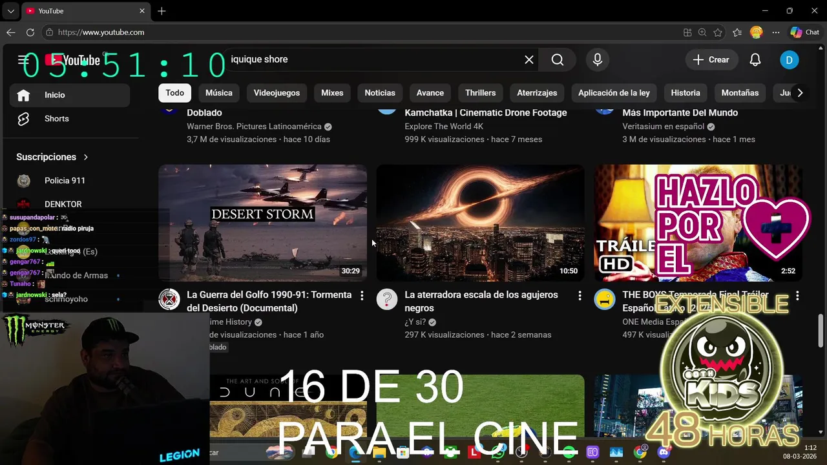Open the account avatar 'D' menu

coord(789,59)
